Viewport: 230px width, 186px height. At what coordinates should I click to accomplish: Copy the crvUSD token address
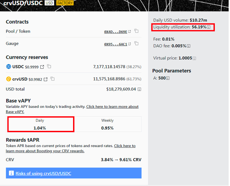[53, 79]
